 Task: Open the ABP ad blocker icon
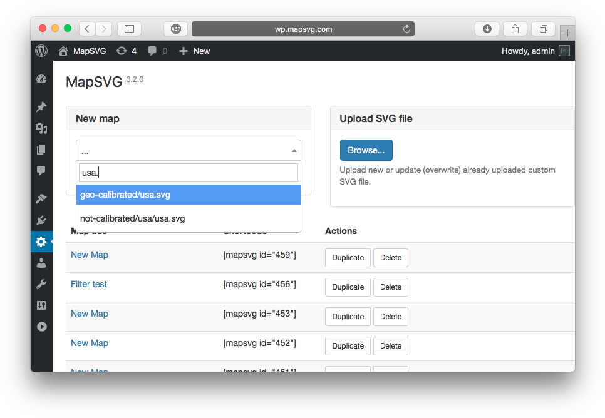point(176,29)
